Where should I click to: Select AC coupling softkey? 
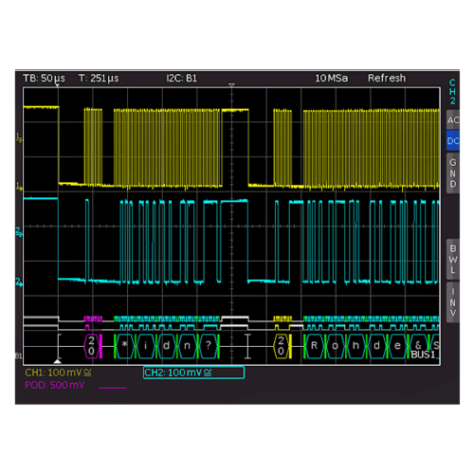tap(453, 120)
